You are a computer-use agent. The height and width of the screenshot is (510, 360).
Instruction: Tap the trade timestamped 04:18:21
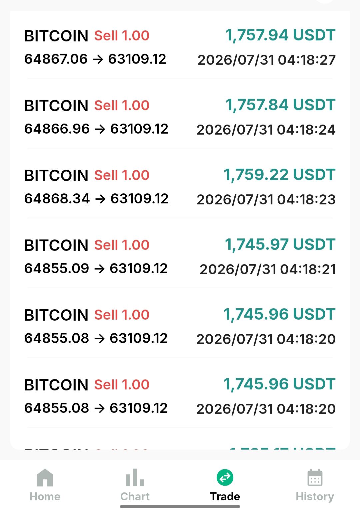(268, 269)
